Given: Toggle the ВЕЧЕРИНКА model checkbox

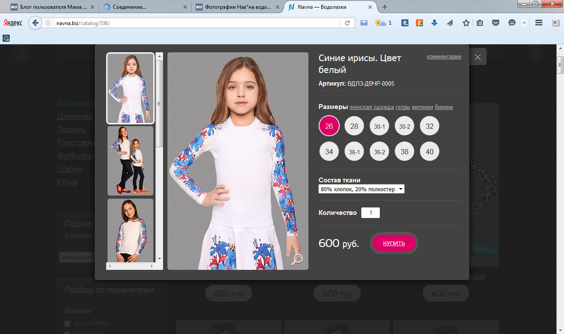Looking at the screenshot, I should 67,324.
